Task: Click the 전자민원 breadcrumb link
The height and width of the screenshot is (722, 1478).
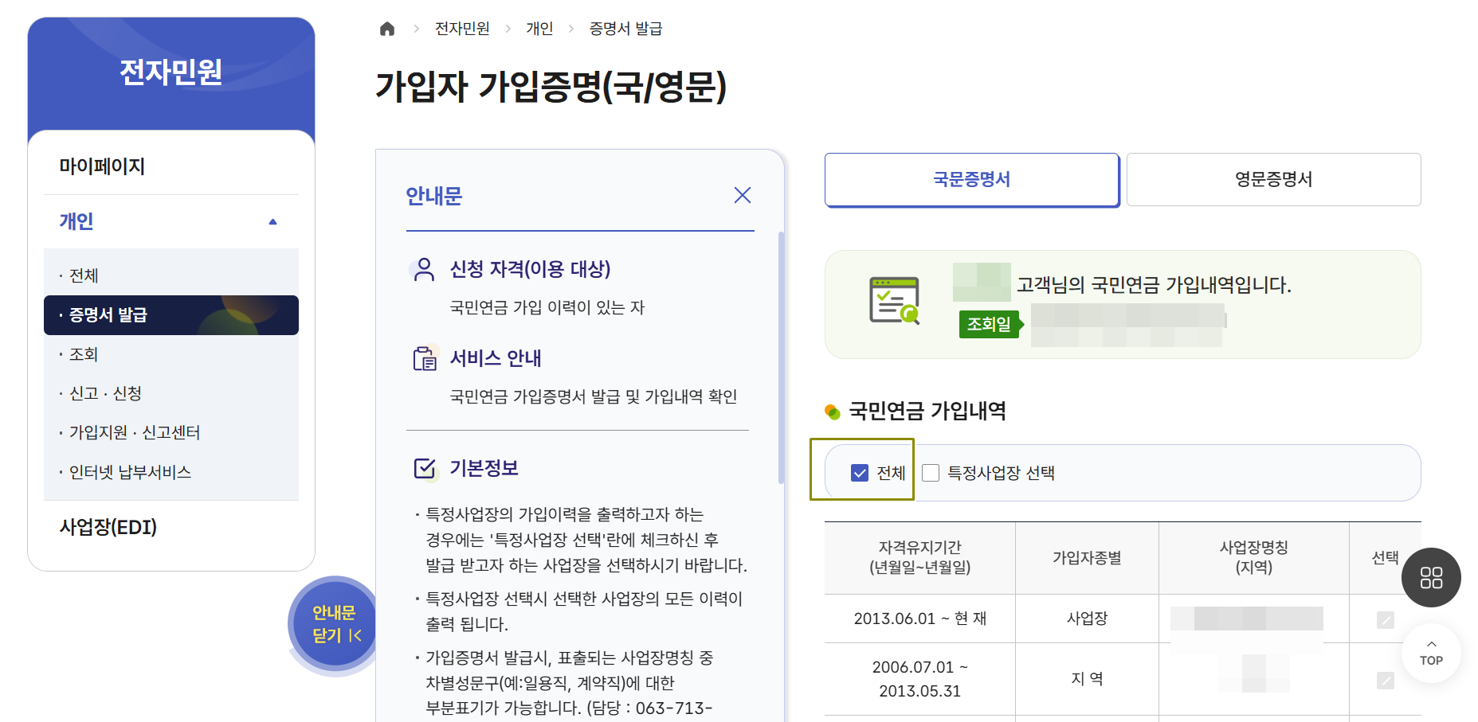Action: pyautogui.click(x=460, y=28)
